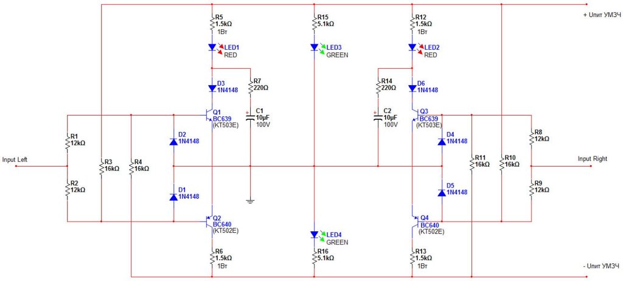Click the Q1 BC639 transistor symbol
Viewport: 623px width, 281px height.
209,116
